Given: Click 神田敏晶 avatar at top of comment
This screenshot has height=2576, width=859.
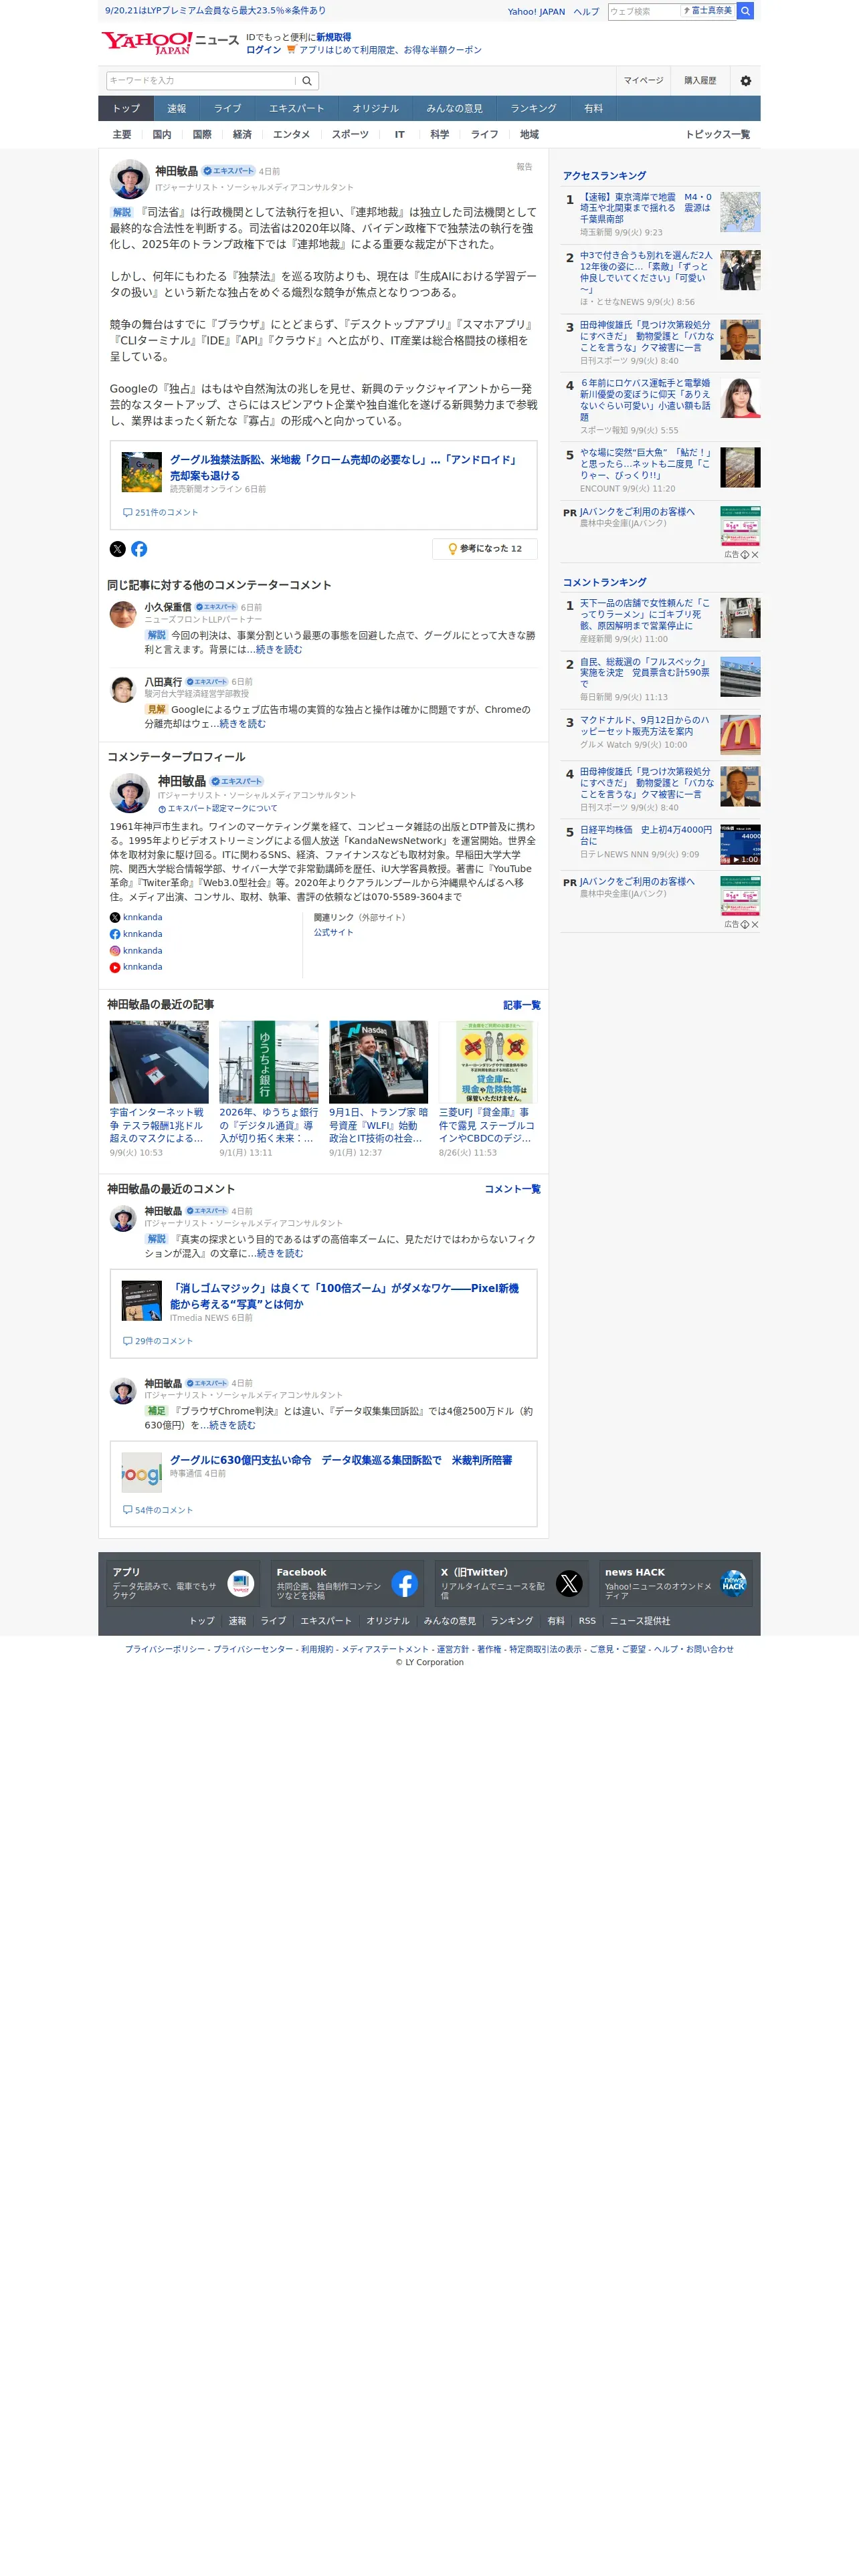Looking at the screenshot, I should coord(130,179).
